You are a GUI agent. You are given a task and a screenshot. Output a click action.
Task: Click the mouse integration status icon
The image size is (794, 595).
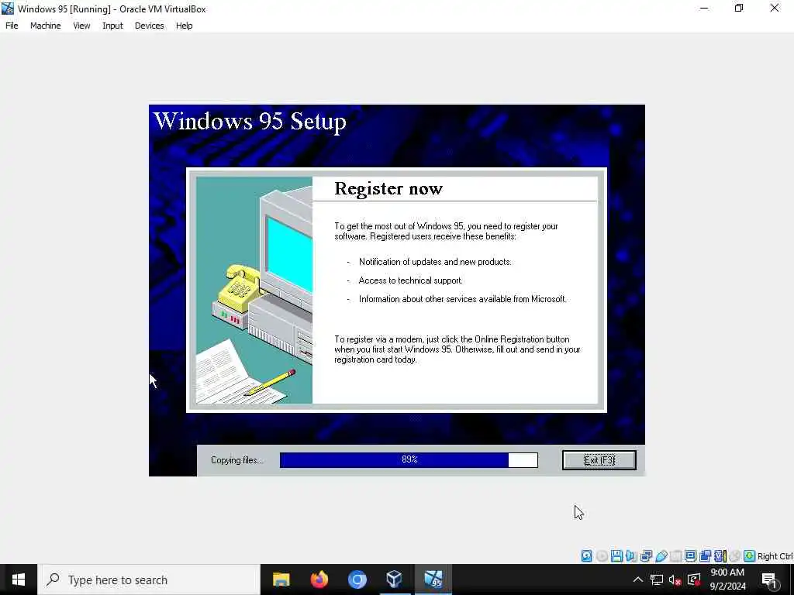[735, 556]
